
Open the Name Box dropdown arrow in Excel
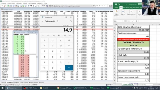pyautogui.click(x=123, y=21)
